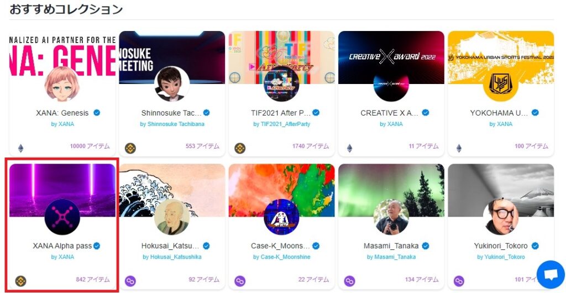Open the 'by Shinnosuke Tachibana' creator link
The width and height of the screenshot is (566, 293).
coord(172,124)
